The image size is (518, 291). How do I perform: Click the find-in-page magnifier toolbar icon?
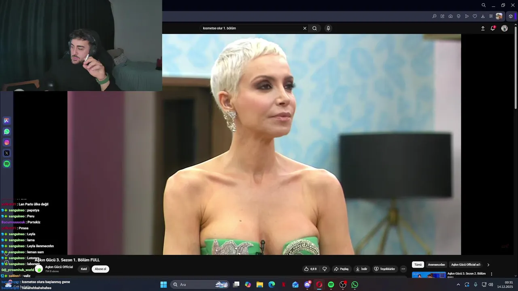coord(434,16)
